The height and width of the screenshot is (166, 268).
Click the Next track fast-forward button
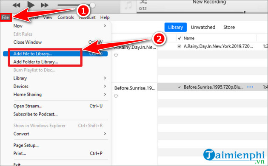pyautogui.click(x=45, y=5)
